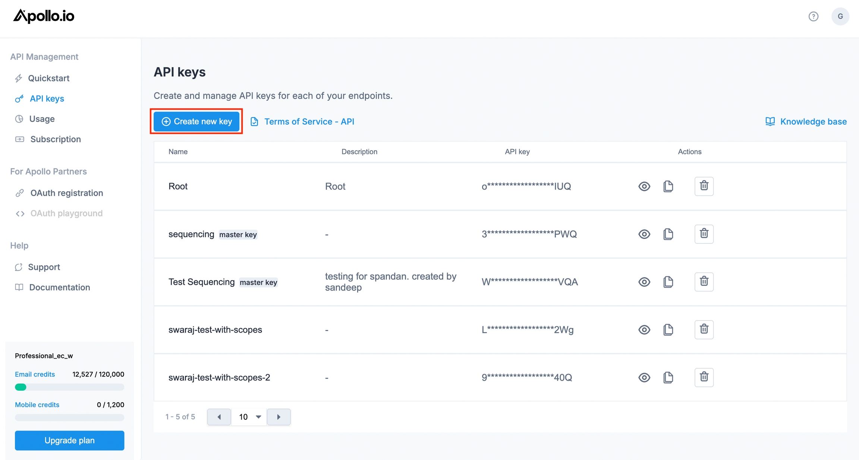Reveal the Root API key value
This screenshot has width=859, height=460.
tap(644, 186)
